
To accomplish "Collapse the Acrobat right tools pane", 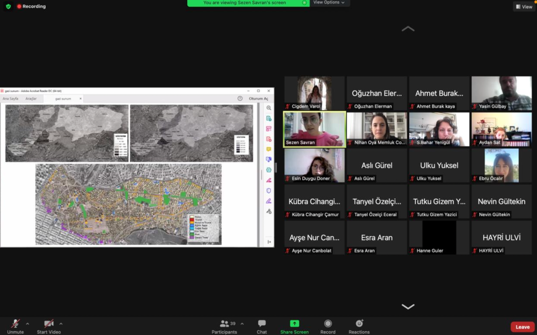I will [x=269, y=242].
